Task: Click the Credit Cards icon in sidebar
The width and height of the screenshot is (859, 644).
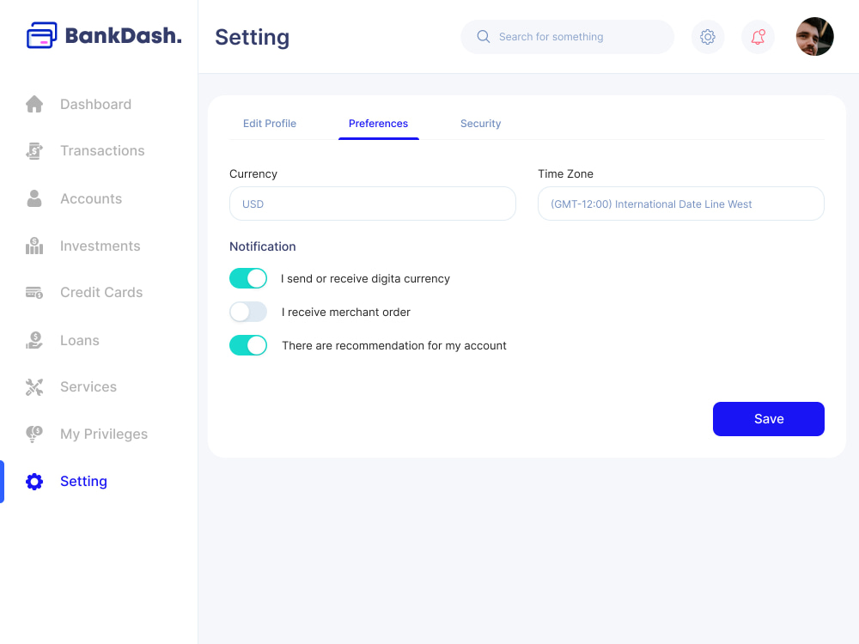Action: click(34, 293)
